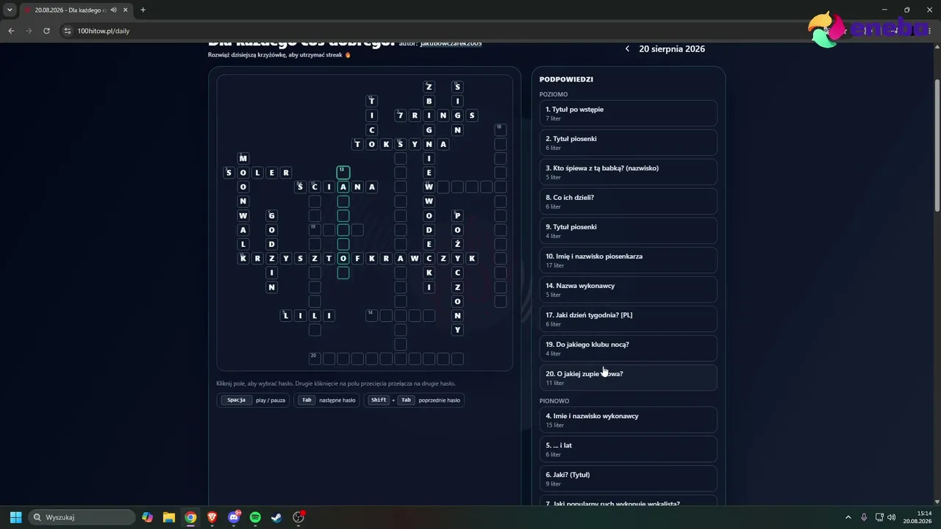Click the Windows Start button
This screenshot has height=529, width=941.
(15, 517)
